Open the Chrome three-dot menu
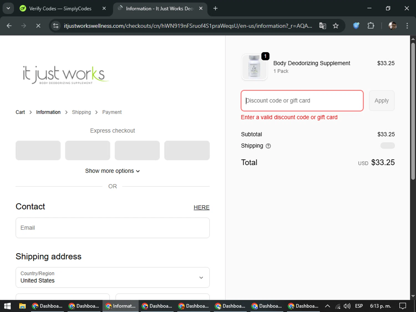Image resolution: width=416 pixels, height=312 pixels. 407,26
